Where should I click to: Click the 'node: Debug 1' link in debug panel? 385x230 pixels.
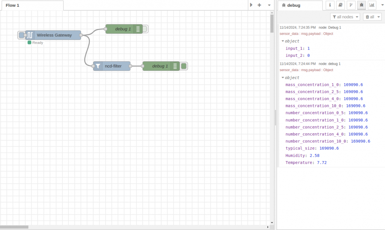[330, 27]
